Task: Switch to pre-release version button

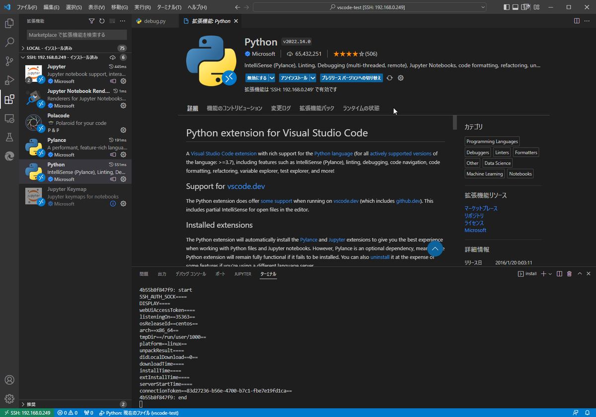Action: coord(351,78)
